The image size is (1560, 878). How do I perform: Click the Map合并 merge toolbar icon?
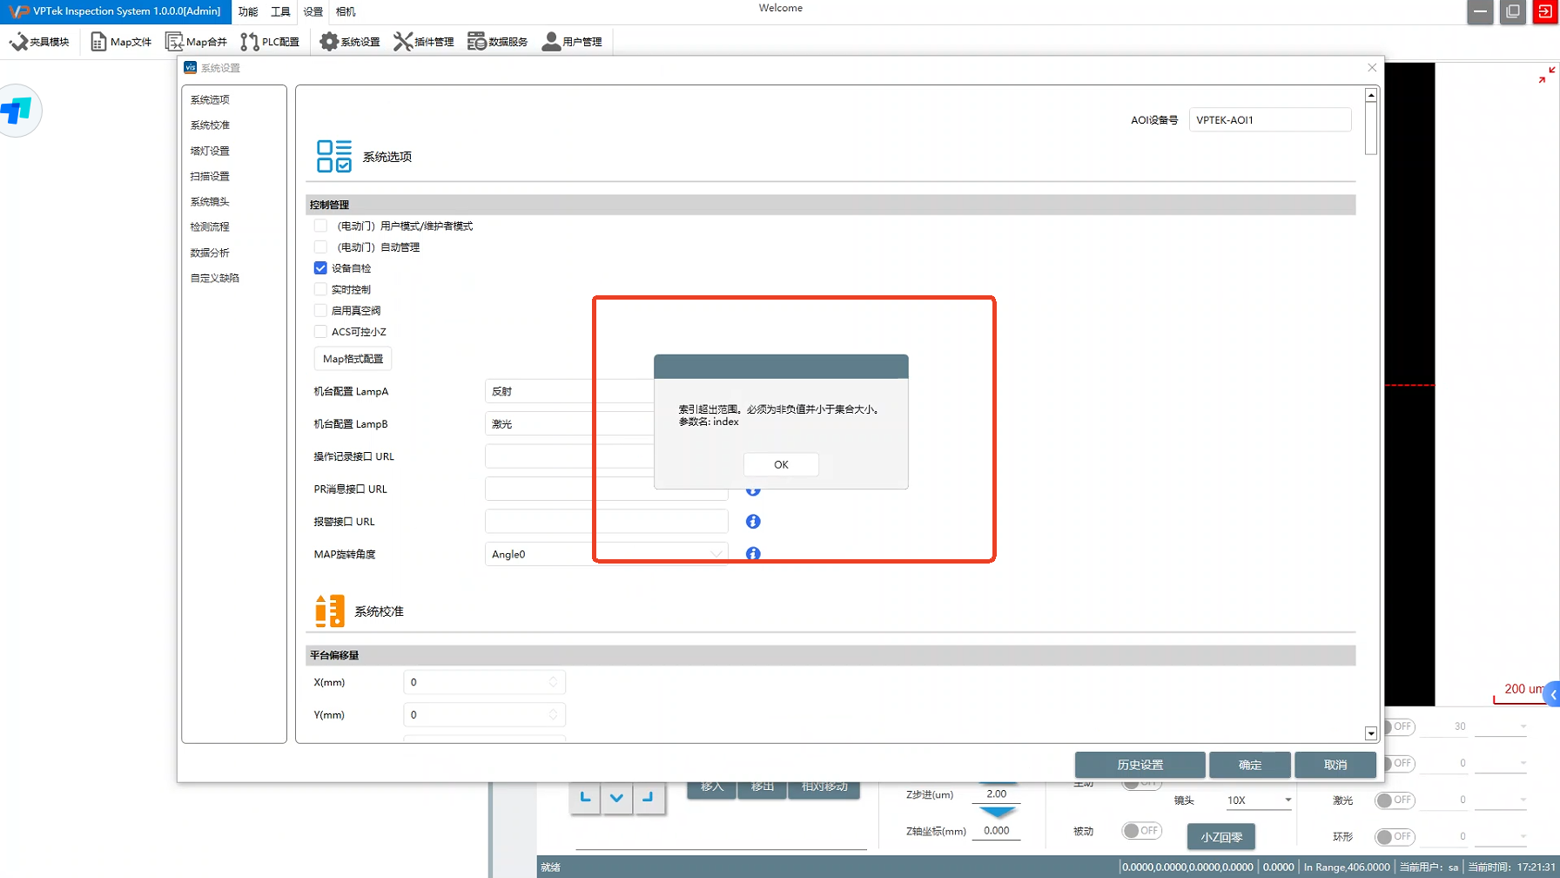click(x=174, y=42)
